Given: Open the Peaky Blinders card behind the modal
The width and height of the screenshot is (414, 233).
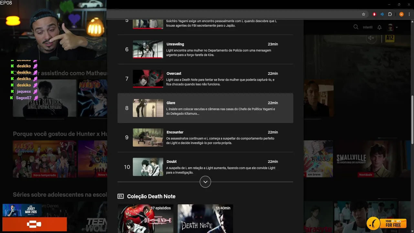Looking at the screenshot, I should point(45,98).
